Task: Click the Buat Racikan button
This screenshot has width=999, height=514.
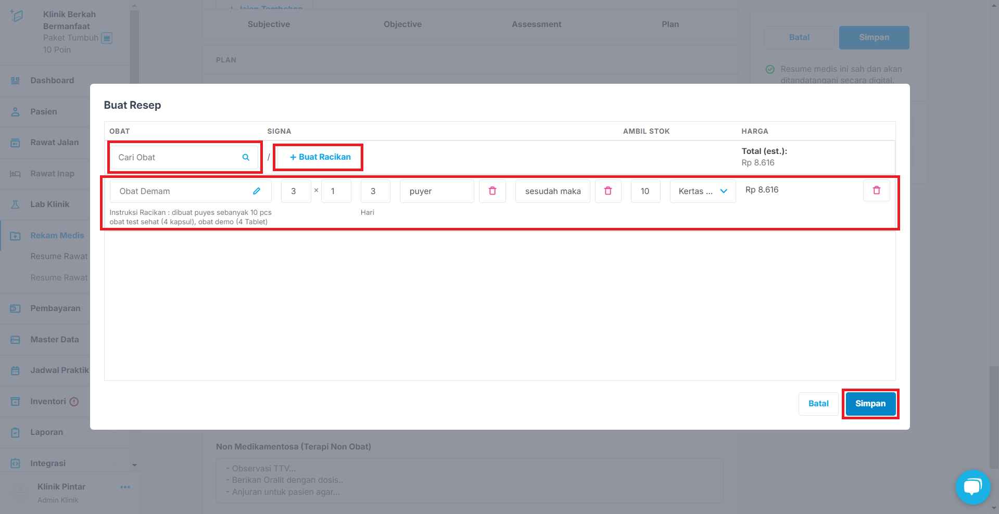Action: [x=320, y=157]
